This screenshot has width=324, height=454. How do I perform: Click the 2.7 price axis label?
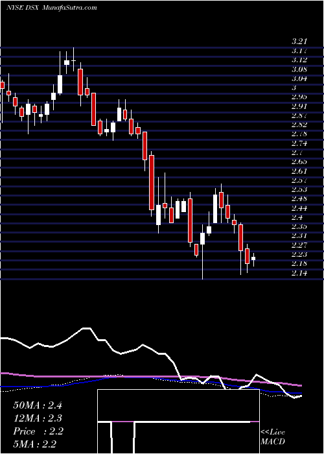coord(297,152)
